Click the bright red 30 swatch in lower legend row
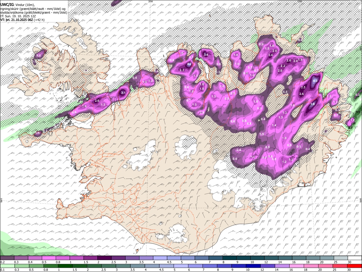The width and height of the screenshot is (362, 272). click(354, 266)
